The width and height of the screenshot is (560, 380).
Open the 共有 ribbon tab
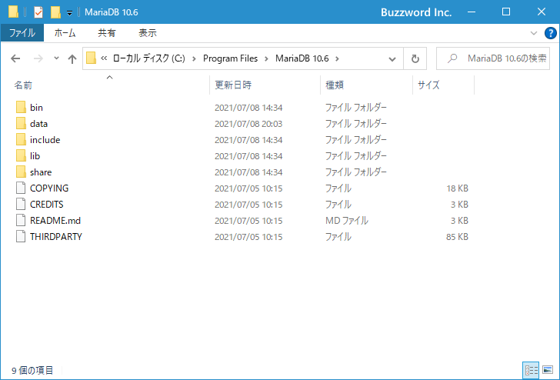pos(107,33)
